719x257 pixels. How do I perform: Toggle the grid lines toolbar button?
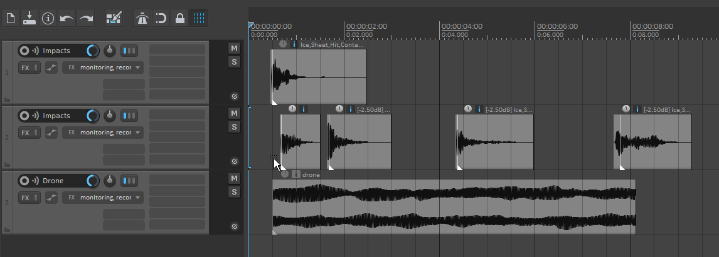click(199, 18)
